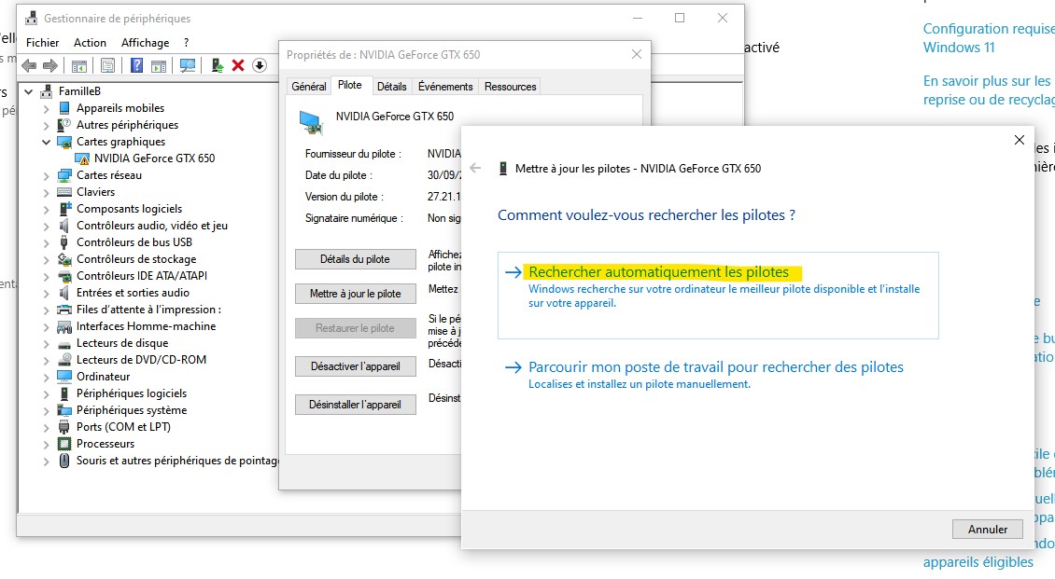The width and height of the screenshot is (1055, 579).
Task: Click the FamilleB computer icon
Action: pyautogui.click(x=47, y=90)
